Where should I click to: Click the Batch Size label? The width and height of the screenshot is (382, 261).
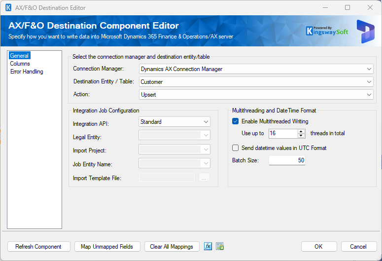point(245,160)
